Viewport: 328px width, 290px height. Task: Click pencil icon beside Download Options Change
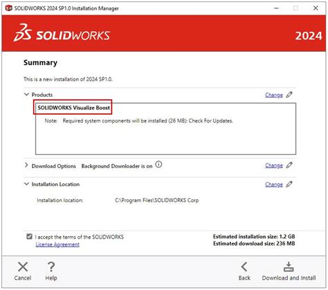[x=289, y=165]
